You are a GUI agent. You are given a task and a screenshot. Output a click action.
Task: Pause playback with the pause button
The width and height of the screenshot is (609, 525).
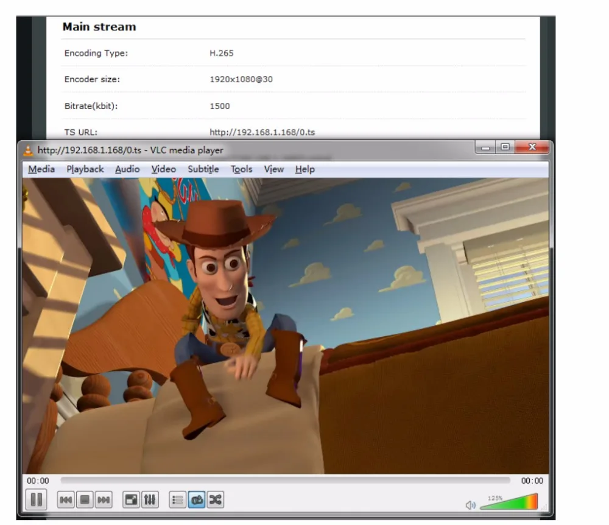pos(36,499)
